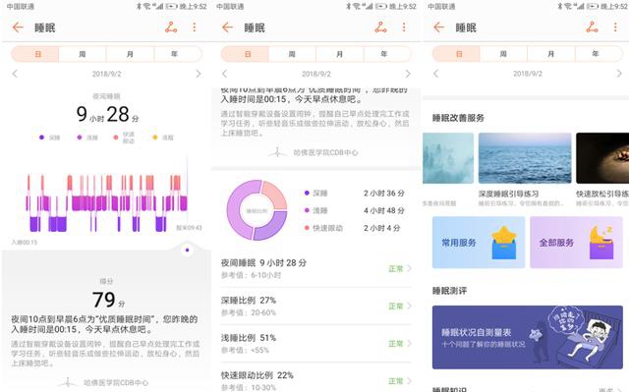
Task: Open the share icon in the left sleep screen
Action: click(x=171, y=28)
